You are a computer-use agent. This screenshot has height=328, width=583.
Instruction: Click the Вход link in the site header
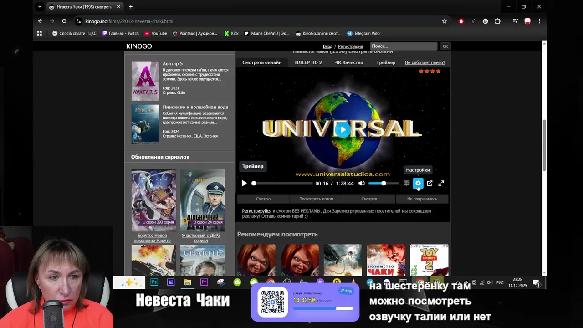327,46
